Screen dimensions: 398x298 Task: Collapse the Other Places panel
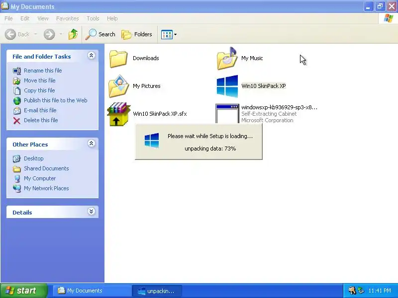92,144
